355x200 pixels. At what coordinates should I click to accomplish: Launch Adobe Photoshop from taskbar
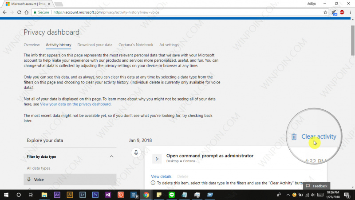pos(95,195)
